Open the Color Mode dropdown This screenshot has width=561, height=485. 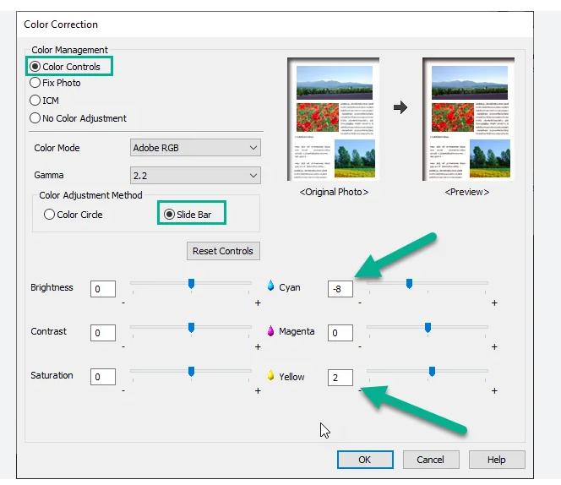tap(195, 148)
